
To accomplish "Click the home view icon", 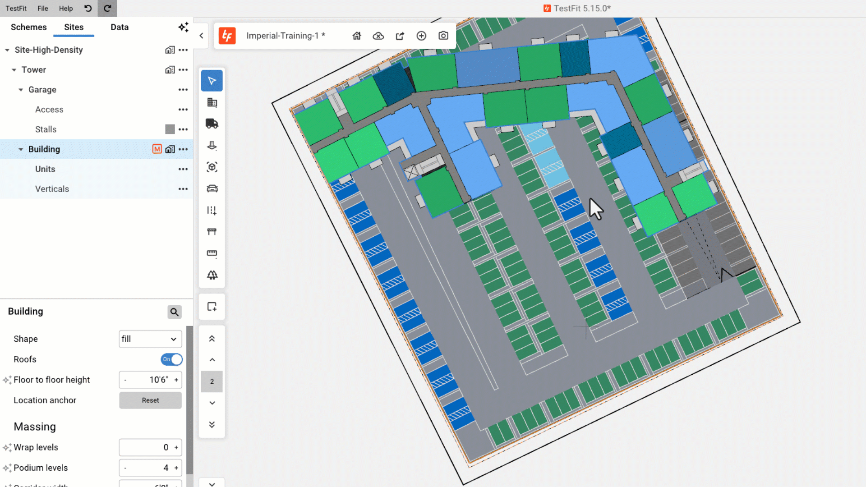I will point(356,36).
